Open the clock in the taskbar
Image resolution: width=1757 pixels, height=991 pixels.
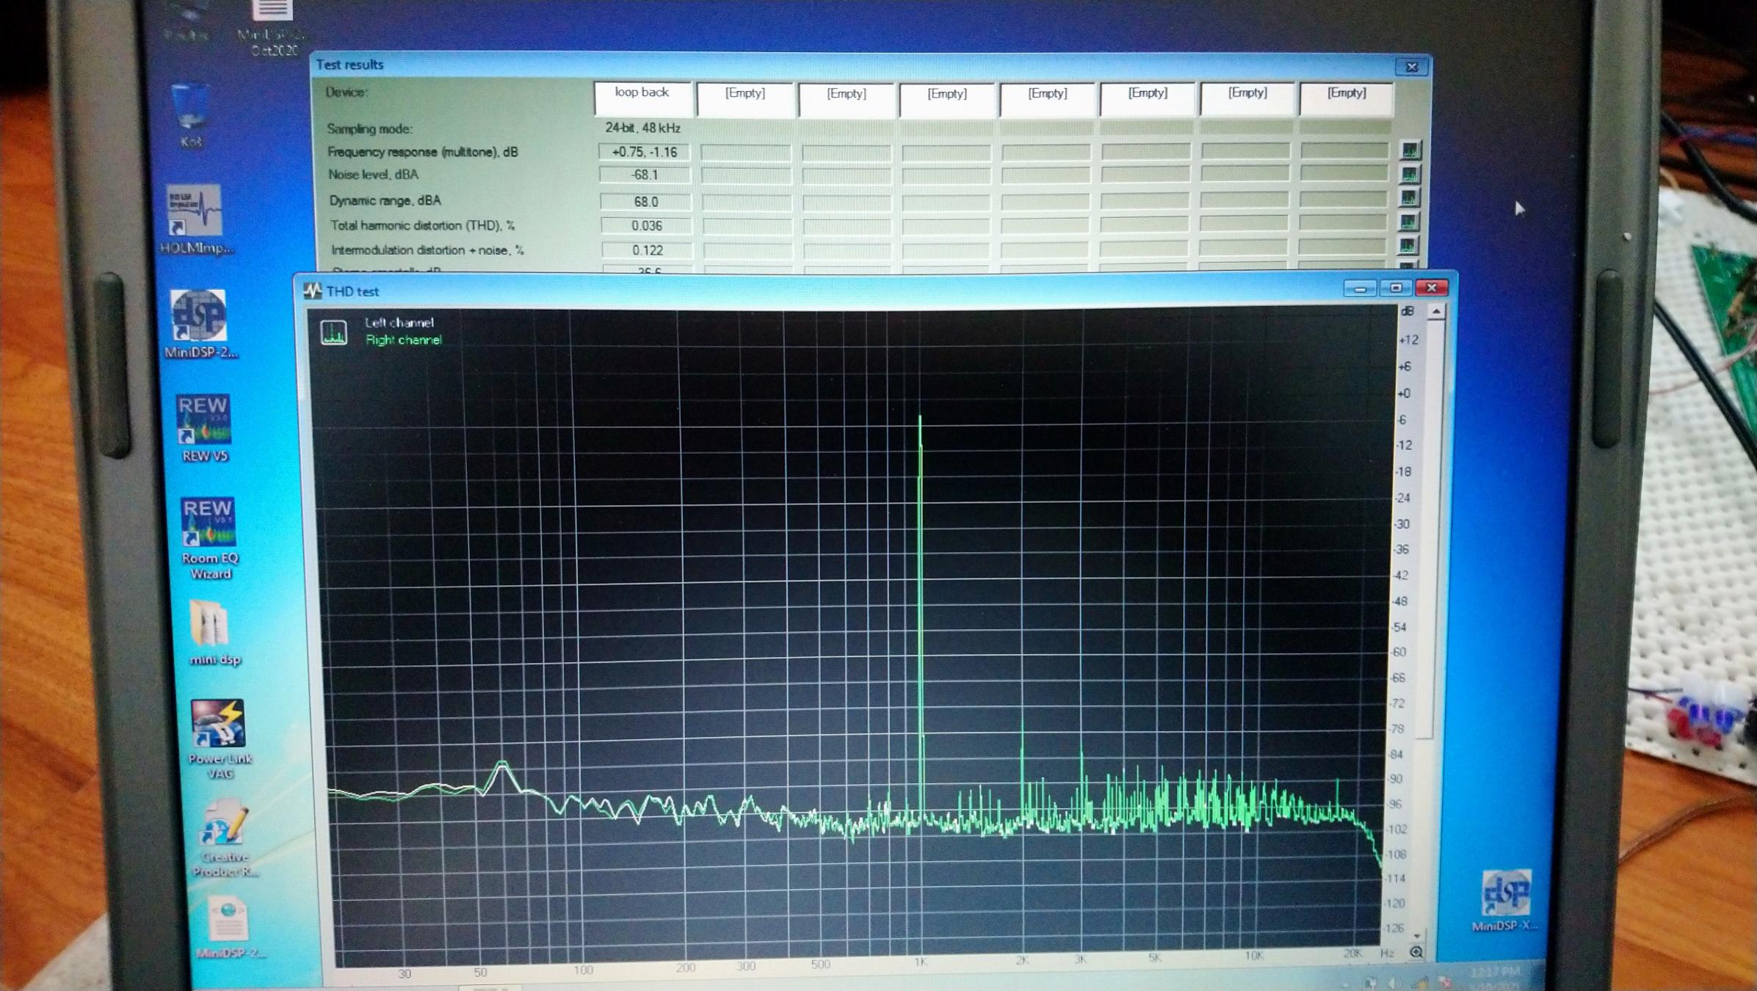coord(1496,979)
